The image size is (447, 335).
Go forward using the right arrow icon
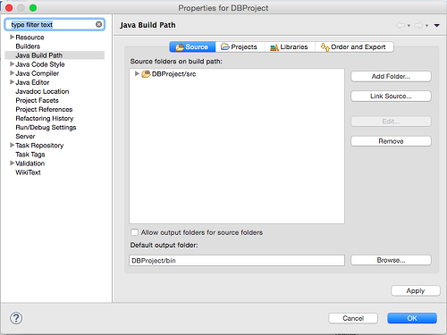pos(418,25)
